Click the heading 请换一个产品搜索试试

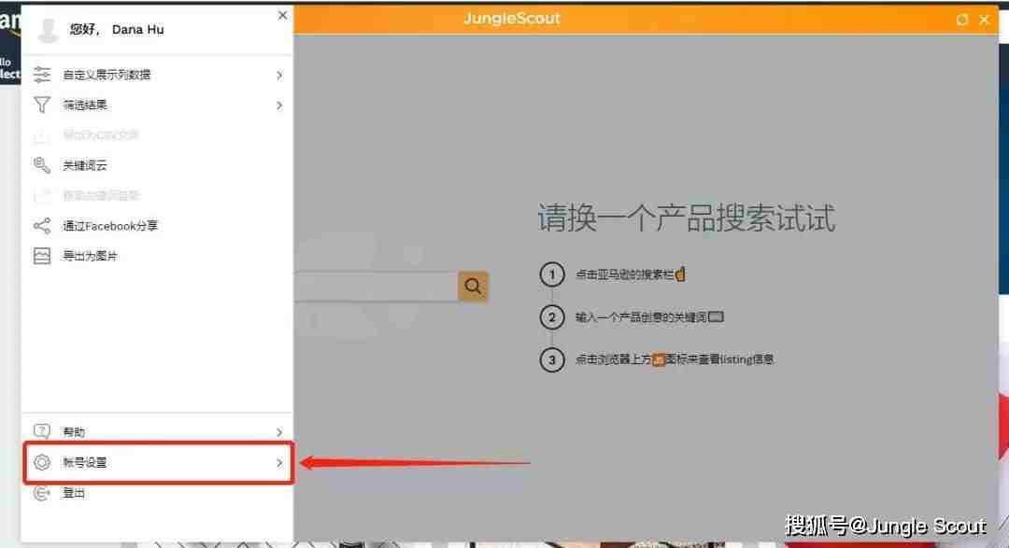click(687, 218)
